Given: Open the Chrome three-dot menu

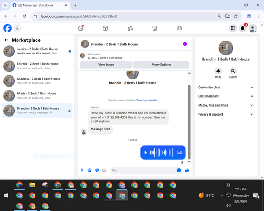Looking at the screenshot, I should tap(258, 16).
